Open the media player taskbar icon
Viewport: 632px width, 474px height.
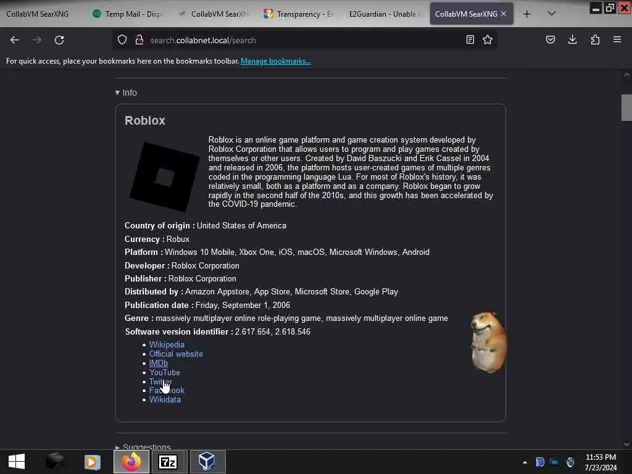click(93, 462)
